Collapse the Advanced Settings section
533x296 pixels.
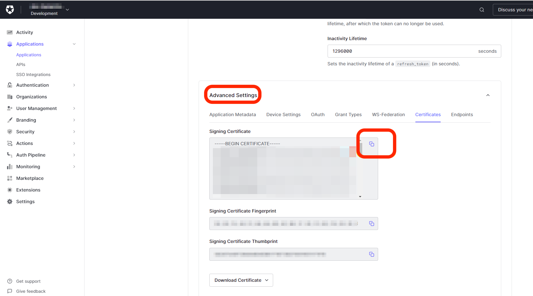tap(488, 95)
